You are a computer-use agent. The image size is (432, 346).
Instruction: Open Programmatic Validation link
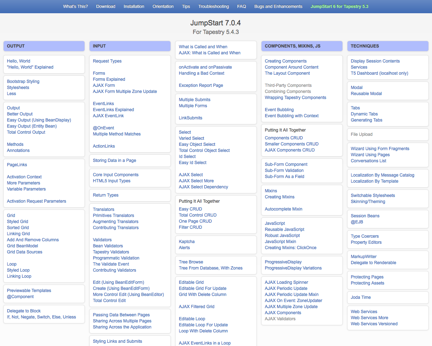click(116, 258)
